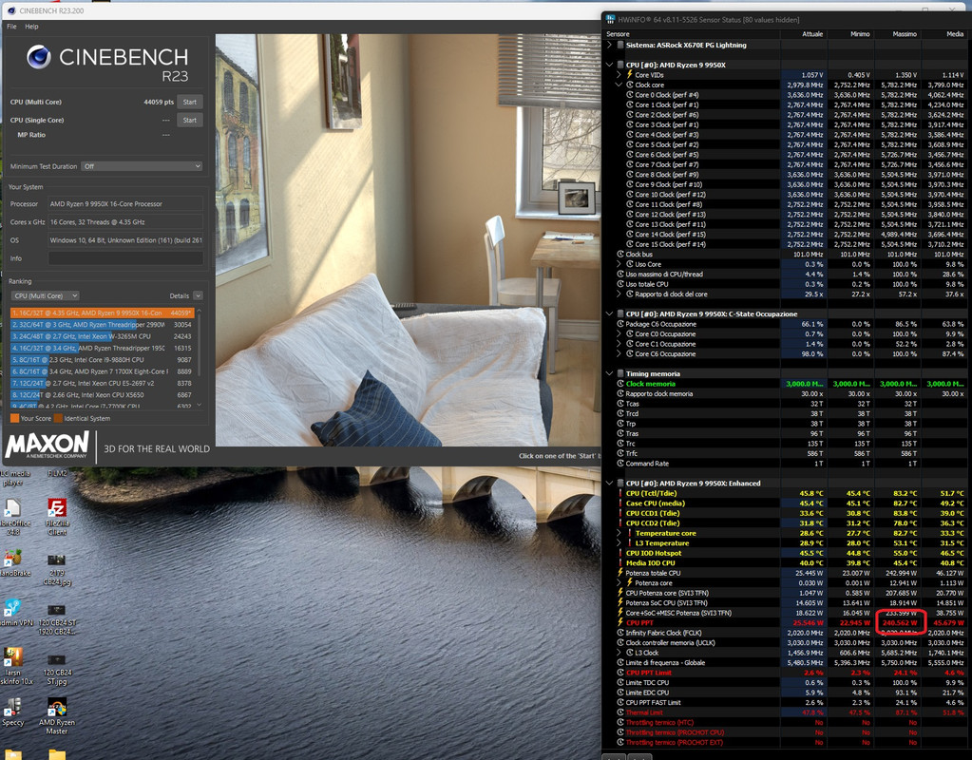Expand the Core C0 Occupazione row

pyautogui.click(x=619, y=334)
